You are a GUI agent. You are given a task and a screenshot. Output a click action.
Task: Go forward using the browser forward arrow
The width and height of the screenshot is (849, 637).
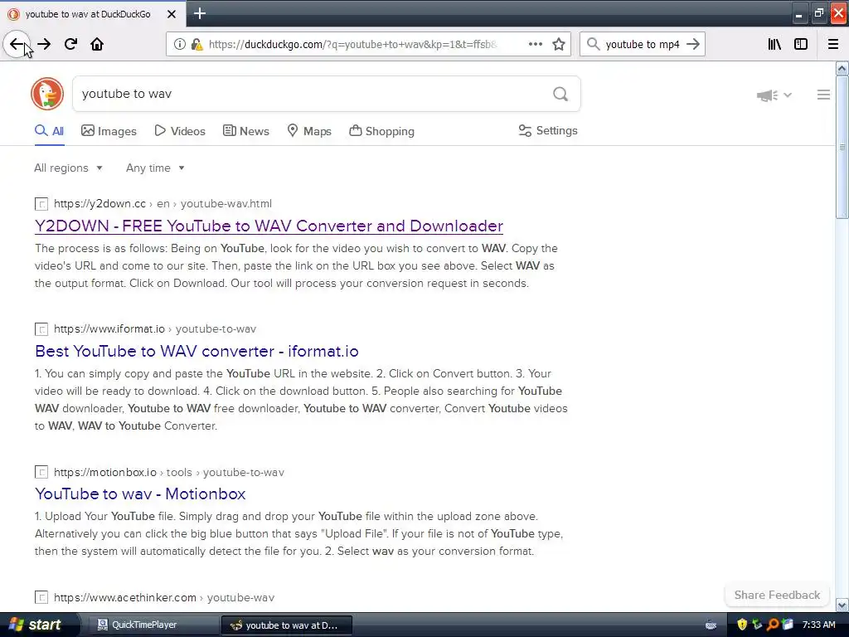(x=44, y=44)
